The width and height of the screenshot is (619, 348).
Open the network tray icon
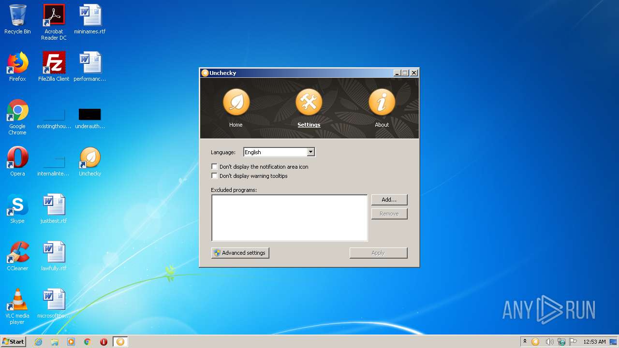561,342
